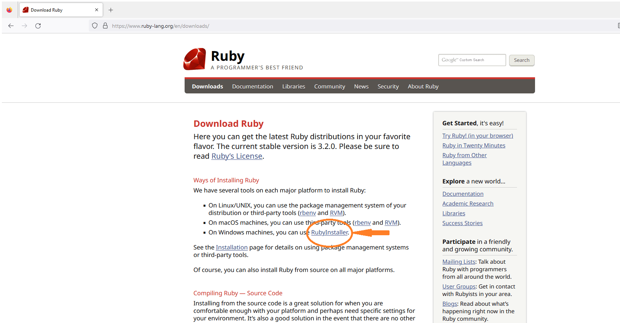Viewport: 620px width, 323px height.
Task: Open Try Ruby! (in your browser) link
Action: pyautogui.click(x=478, y=136)
